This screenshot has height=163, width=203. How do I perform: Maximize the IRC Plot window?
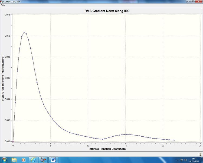(x=192, y=1)
